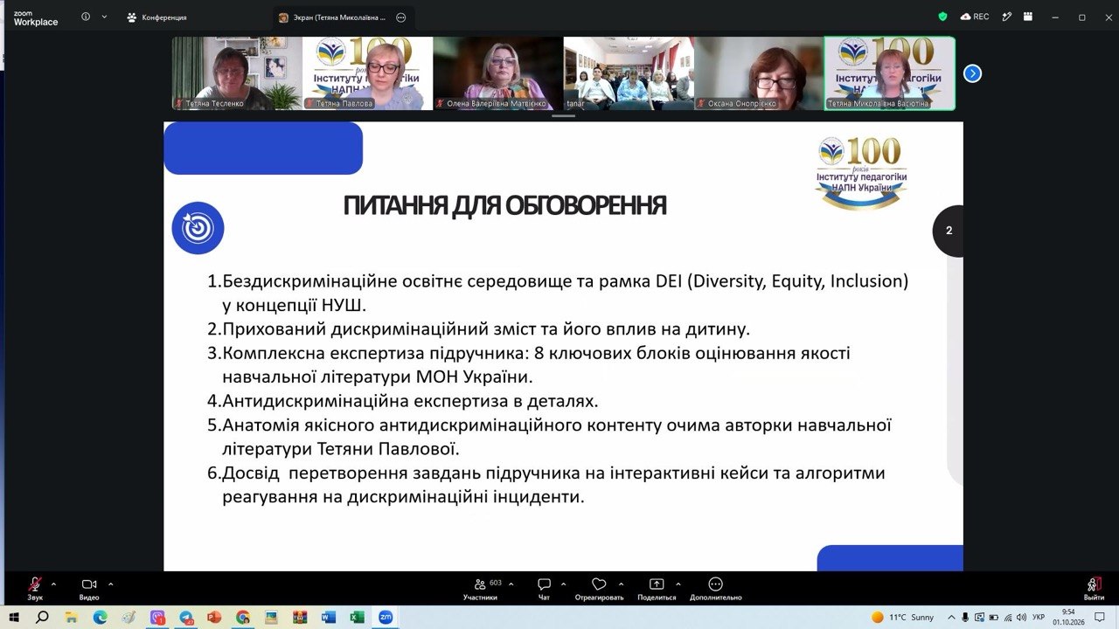This screenshot has width=1119, height=629.
Task: Open Windows taskbar search
Action: (42, 617)
